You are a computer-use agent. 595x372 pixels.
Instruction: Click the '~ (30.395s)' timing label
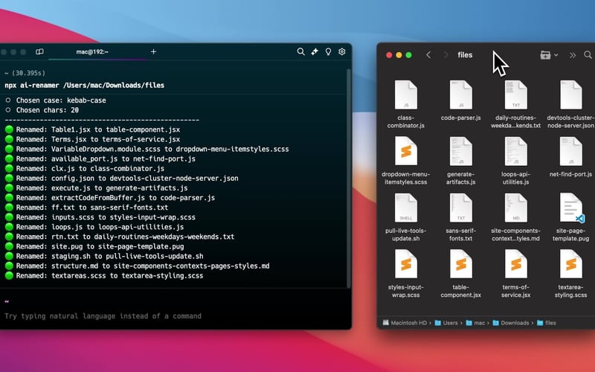(25, 73)
